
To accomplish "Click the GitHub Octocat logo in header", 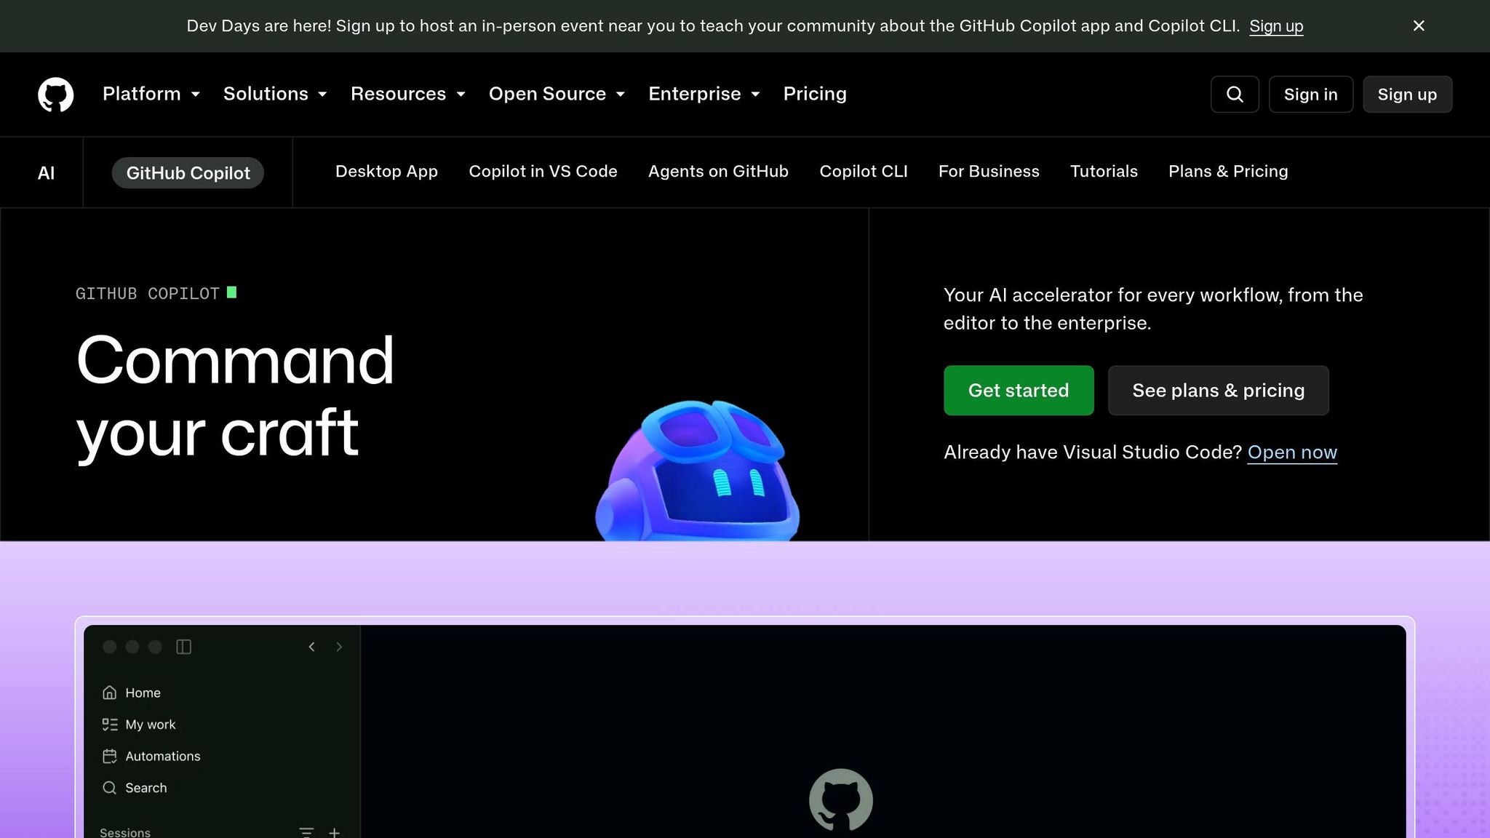I will pyautogui.click(x=56, y=95).
